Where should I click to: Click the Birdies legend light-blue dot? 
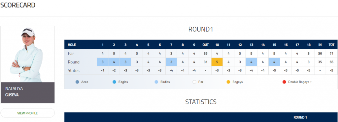[x=157, y=82]
